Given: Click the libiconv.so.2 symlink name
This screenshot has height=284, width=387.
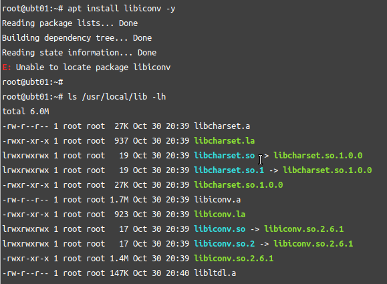Looking at the screenshot, I should tap(225, 243).
